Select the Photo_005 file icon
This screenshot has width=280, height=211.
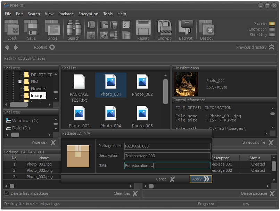[142, 113]
